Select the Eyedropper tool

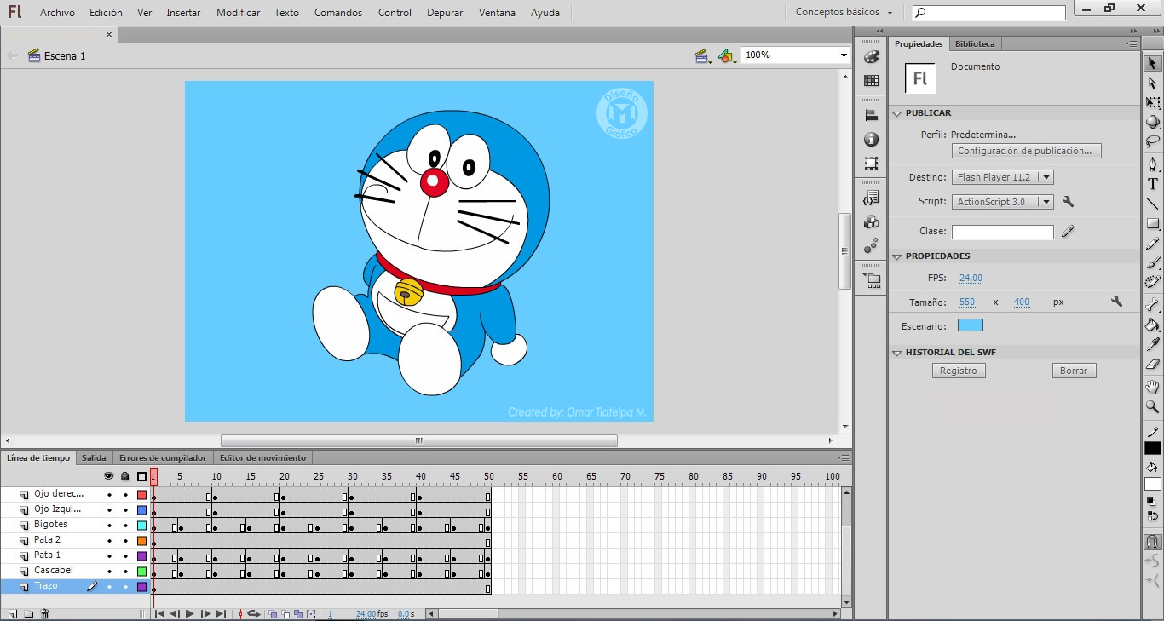pos(1152,344)
